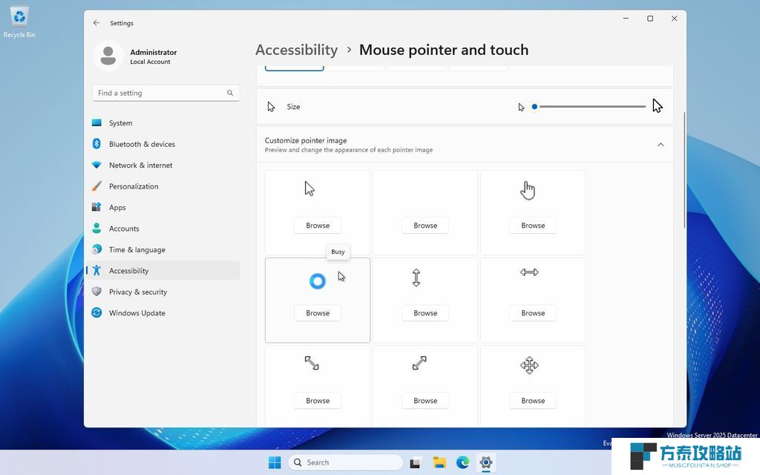Click the Accessibility breadcrumb link
Viewport: 760px width, 475px height.
(297, 50)
